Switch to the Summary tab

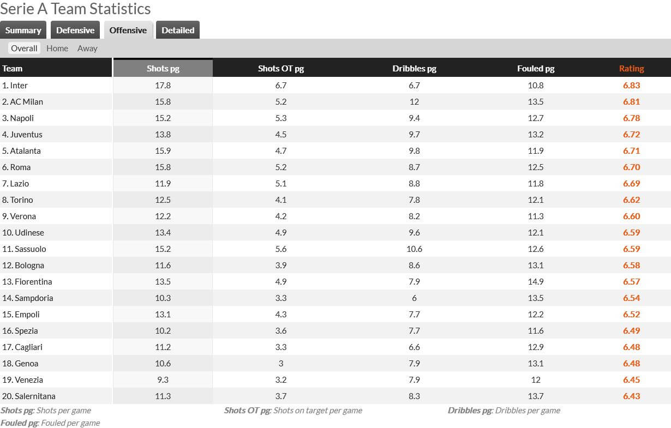point(23,31)
